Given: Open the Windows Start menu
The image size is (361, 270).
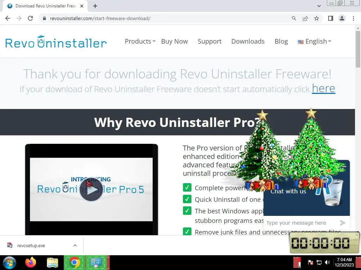Looking at the screenshot, I should click(10, 262).
